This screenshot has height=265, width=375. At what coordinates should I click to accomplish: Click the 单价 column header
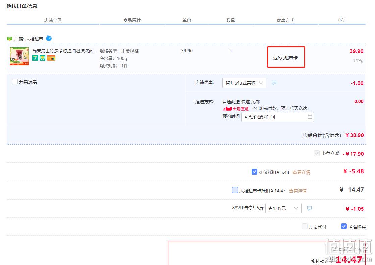pyautogui.click(x=187, y=20)
